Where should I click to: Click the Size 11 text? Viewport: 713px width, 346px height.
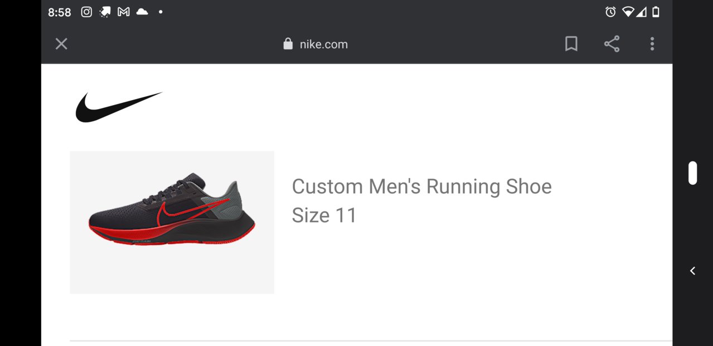coord(324,215)
